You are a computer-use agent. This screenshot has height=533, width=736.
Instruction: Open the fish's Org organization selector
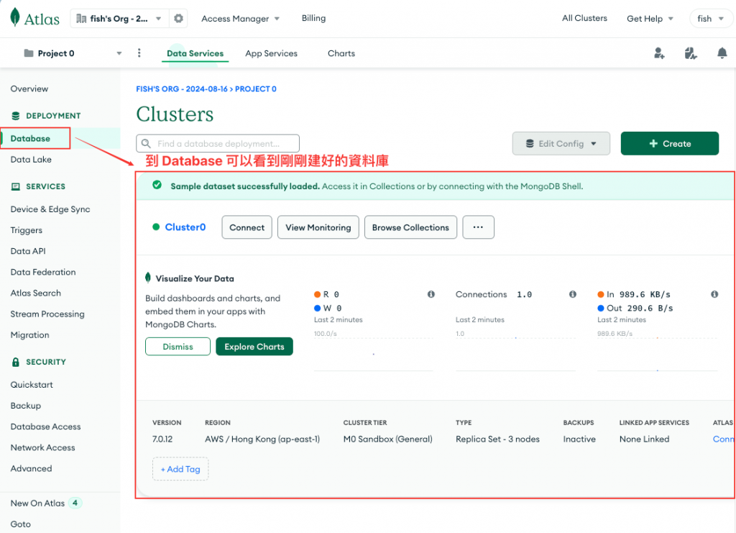(x=119, y=18)
